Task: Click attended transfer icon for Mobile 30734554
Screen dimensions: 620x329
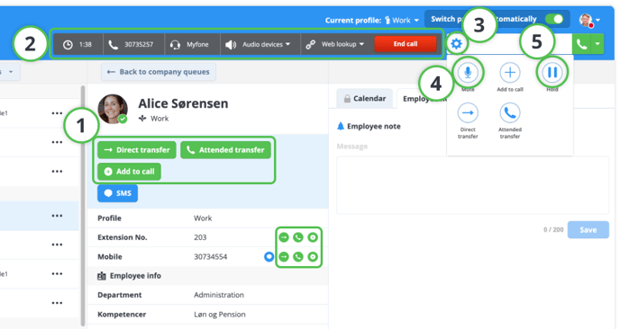Action: [x=298, y=257]
